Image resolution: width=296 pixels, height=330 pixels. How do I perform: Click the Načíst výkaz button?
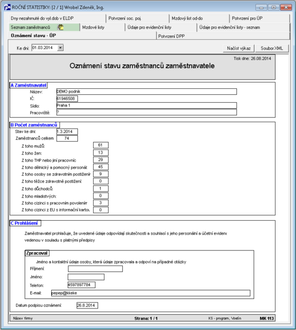click(239, 48)
